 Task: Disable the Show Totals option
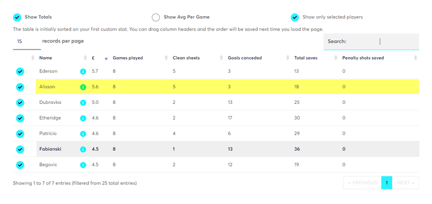coord(17,17)
